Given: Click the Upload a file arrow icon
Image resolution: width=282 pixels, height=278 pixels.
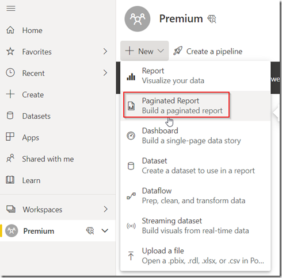Looking at the screenshot, I should [x=131, y=256].
